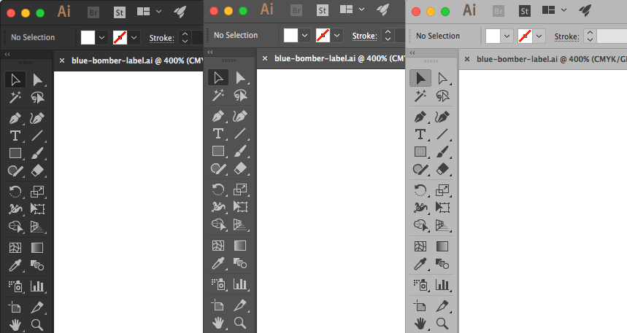Viewport: 627px width, 333px height.
Task: Open the Stroke panel link in darkest window
Action: point(161,38)
